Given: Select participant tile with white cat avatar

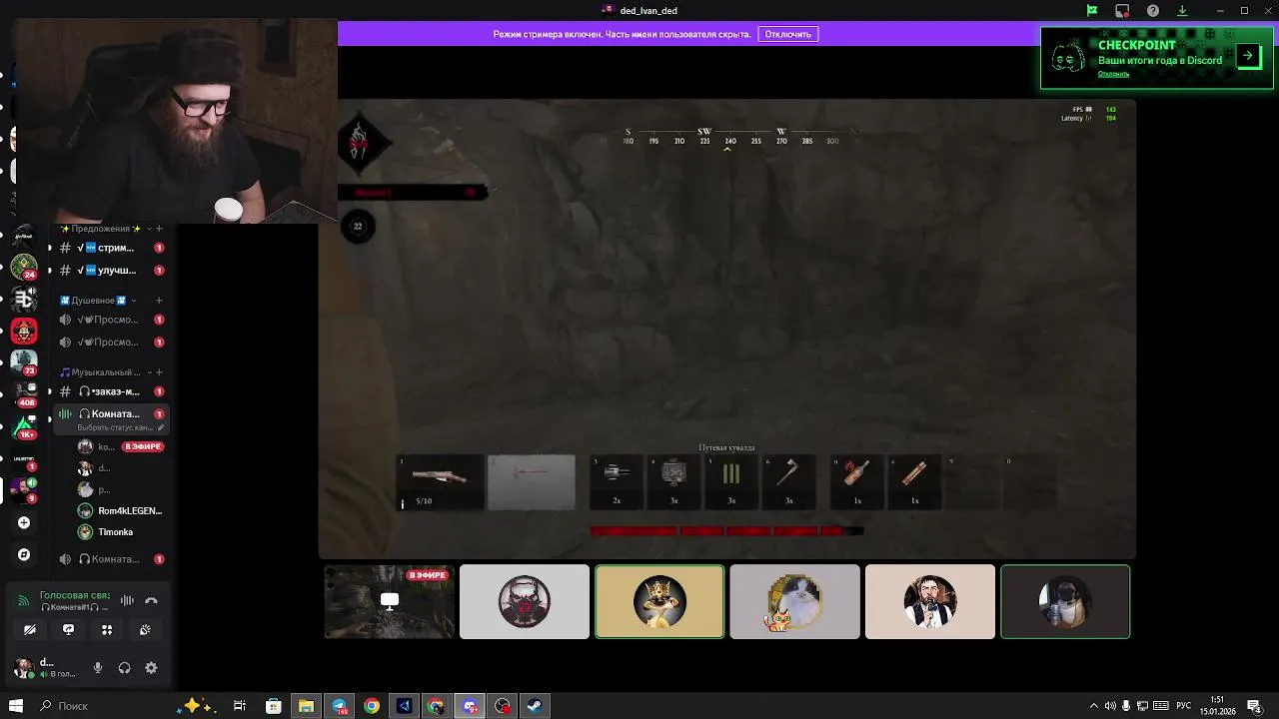Looking at the screenshot, I should 794,601.
